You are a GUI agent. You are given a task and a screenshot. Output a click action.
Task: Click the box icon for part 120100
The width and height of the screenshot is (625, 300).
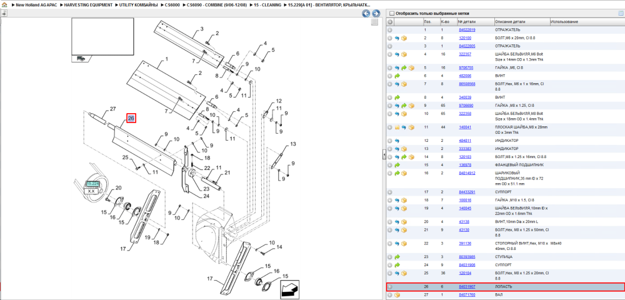point(404,38)
